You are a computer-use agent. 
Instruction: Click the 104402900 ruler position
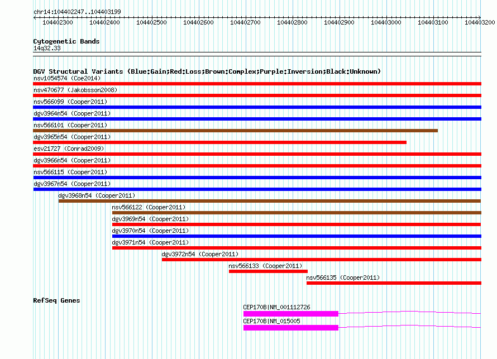[x=339, y=22]
